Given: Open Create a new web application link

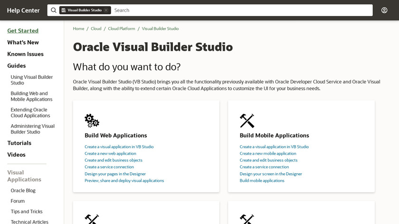Looking at the screenshot, I should [x=110, y=153].
